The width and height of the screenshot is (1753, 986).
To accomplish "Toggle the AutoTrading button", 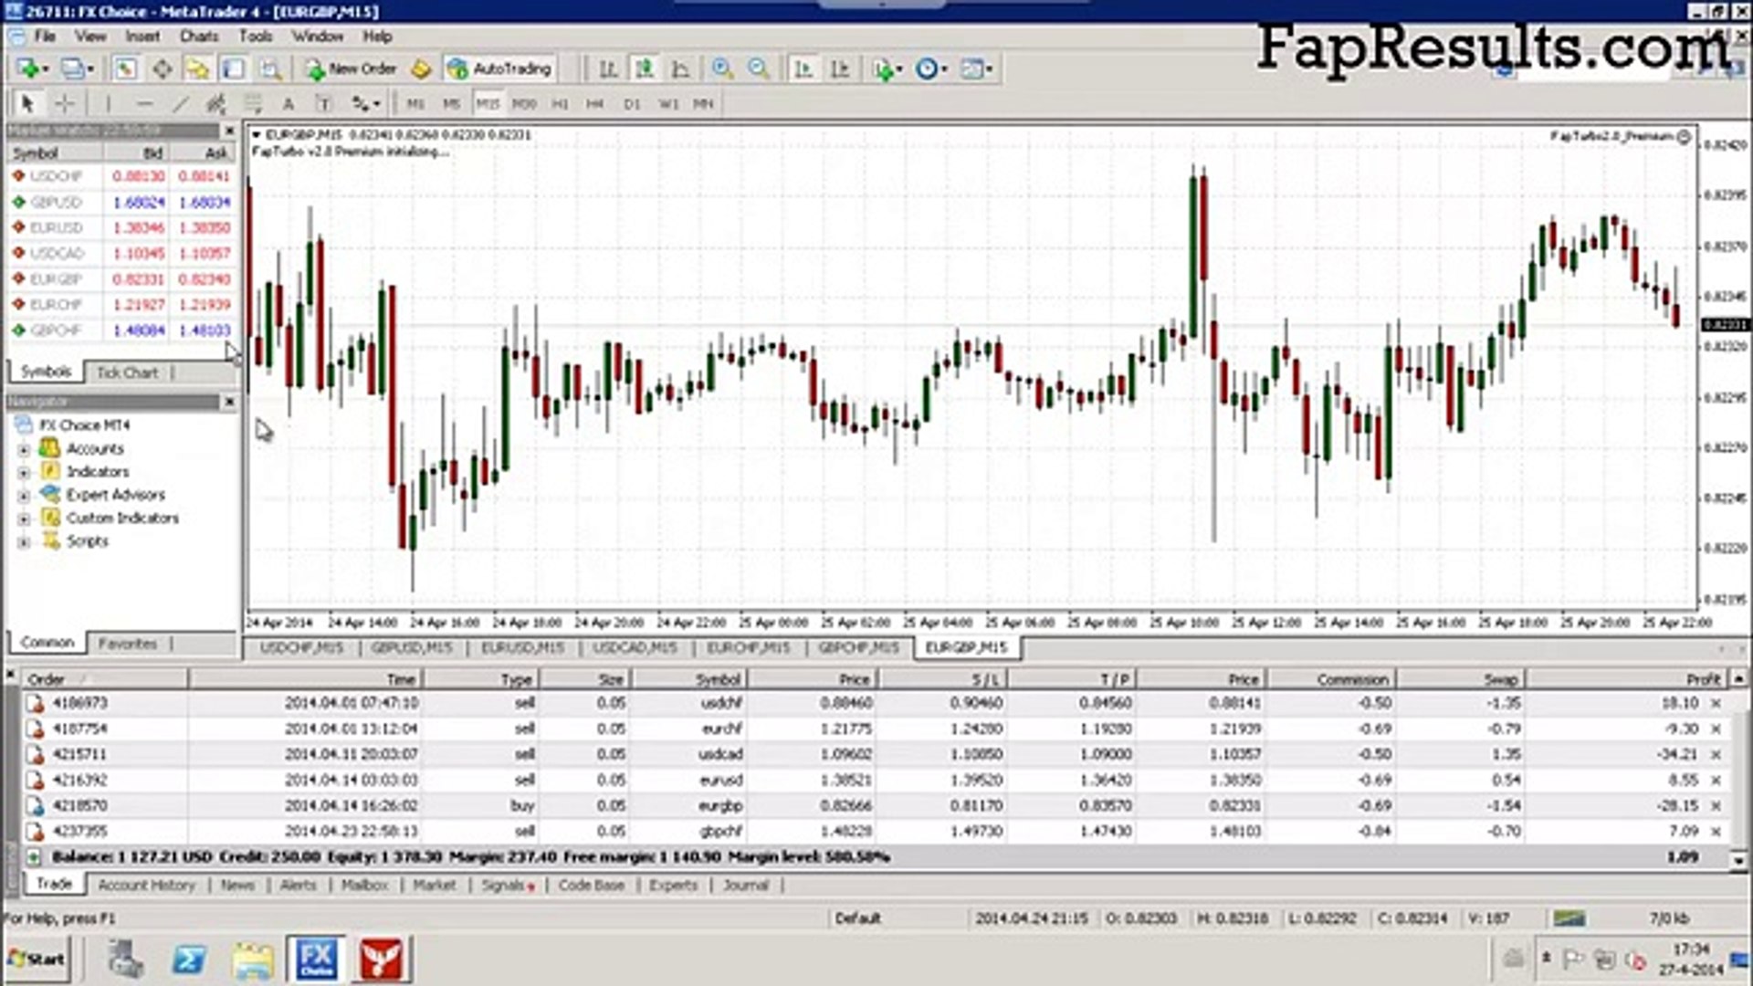I will coord(499,68).
